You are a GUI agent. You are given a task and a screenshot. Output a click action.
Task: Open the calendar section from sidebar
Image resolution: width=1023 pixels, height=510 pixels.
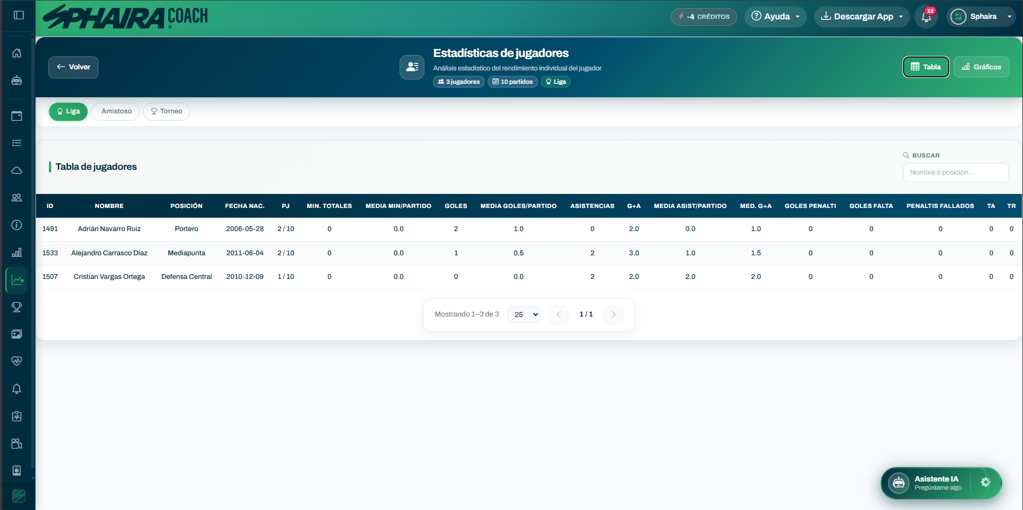[x=17, y=115]
